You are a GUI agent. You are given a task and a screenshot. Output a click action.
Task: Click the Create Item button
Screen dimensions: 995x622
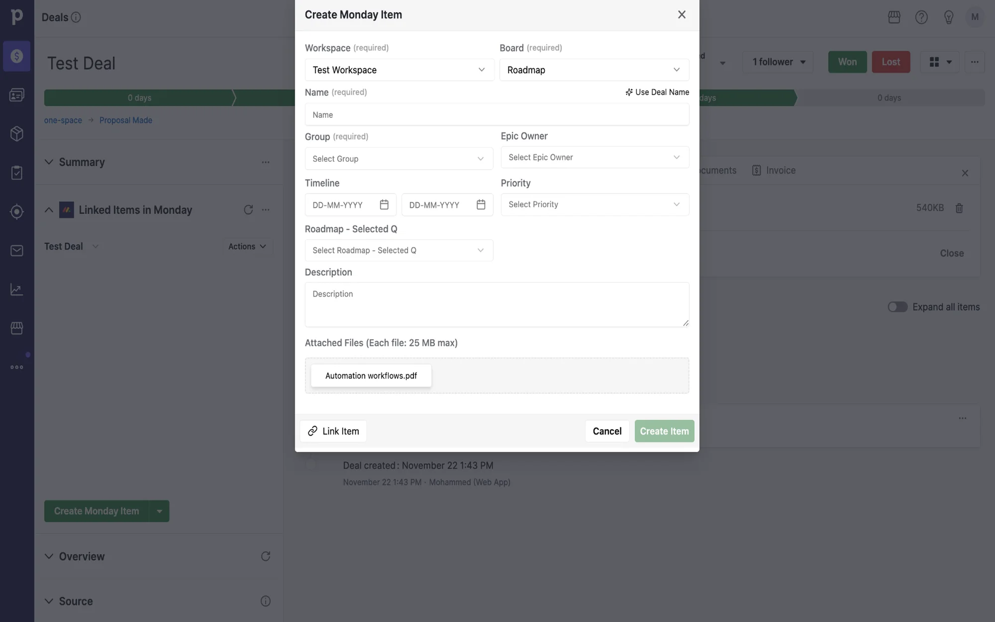coord(664,431)
